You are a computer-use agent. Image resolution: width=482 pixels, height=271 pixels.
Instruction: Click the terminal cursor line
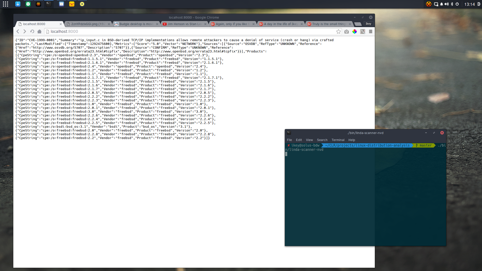[286, 154]
